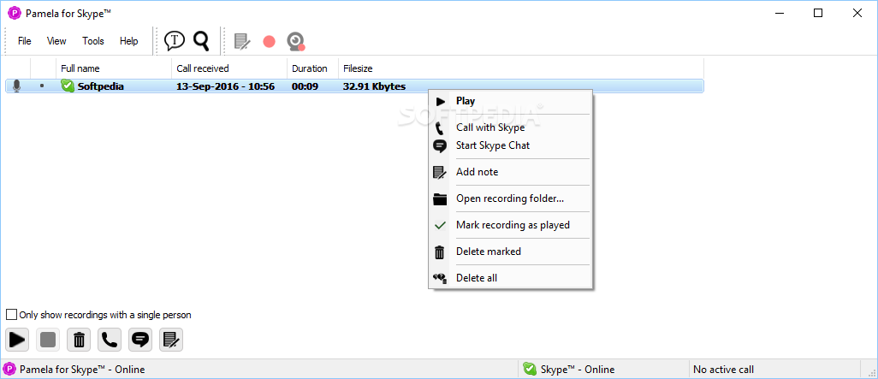This screenshot has height=379, width=878.
Task: Click the bottom phone call button
Action: coord(110,340)
